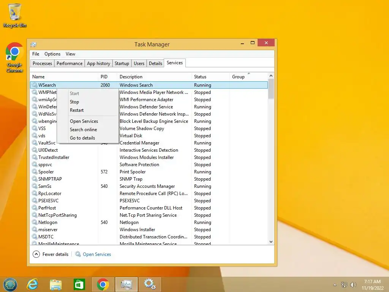
Task: Switch to Chrome on the taskbar
Action: click(103, 284)
